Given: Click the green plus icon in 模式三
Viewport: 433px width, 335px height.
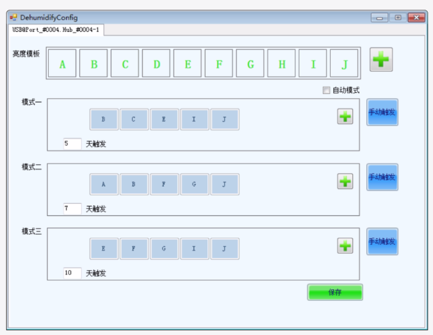Looking at the screenshot, I should pyautogui.click(x=345, y=245).
